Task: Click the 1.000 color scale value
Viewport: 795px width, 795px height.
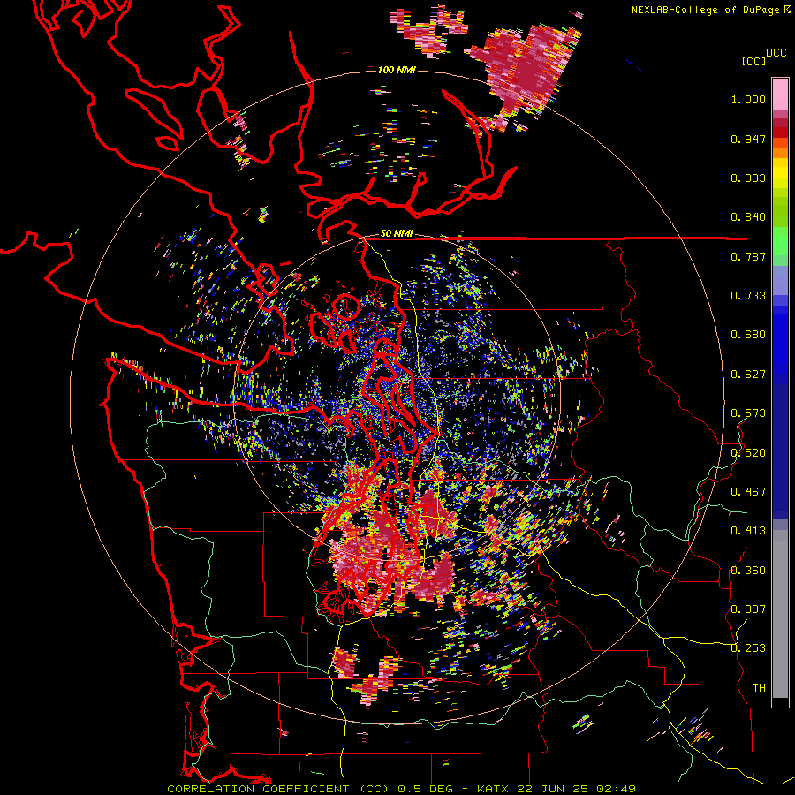Action: click(x=748, y=99)
